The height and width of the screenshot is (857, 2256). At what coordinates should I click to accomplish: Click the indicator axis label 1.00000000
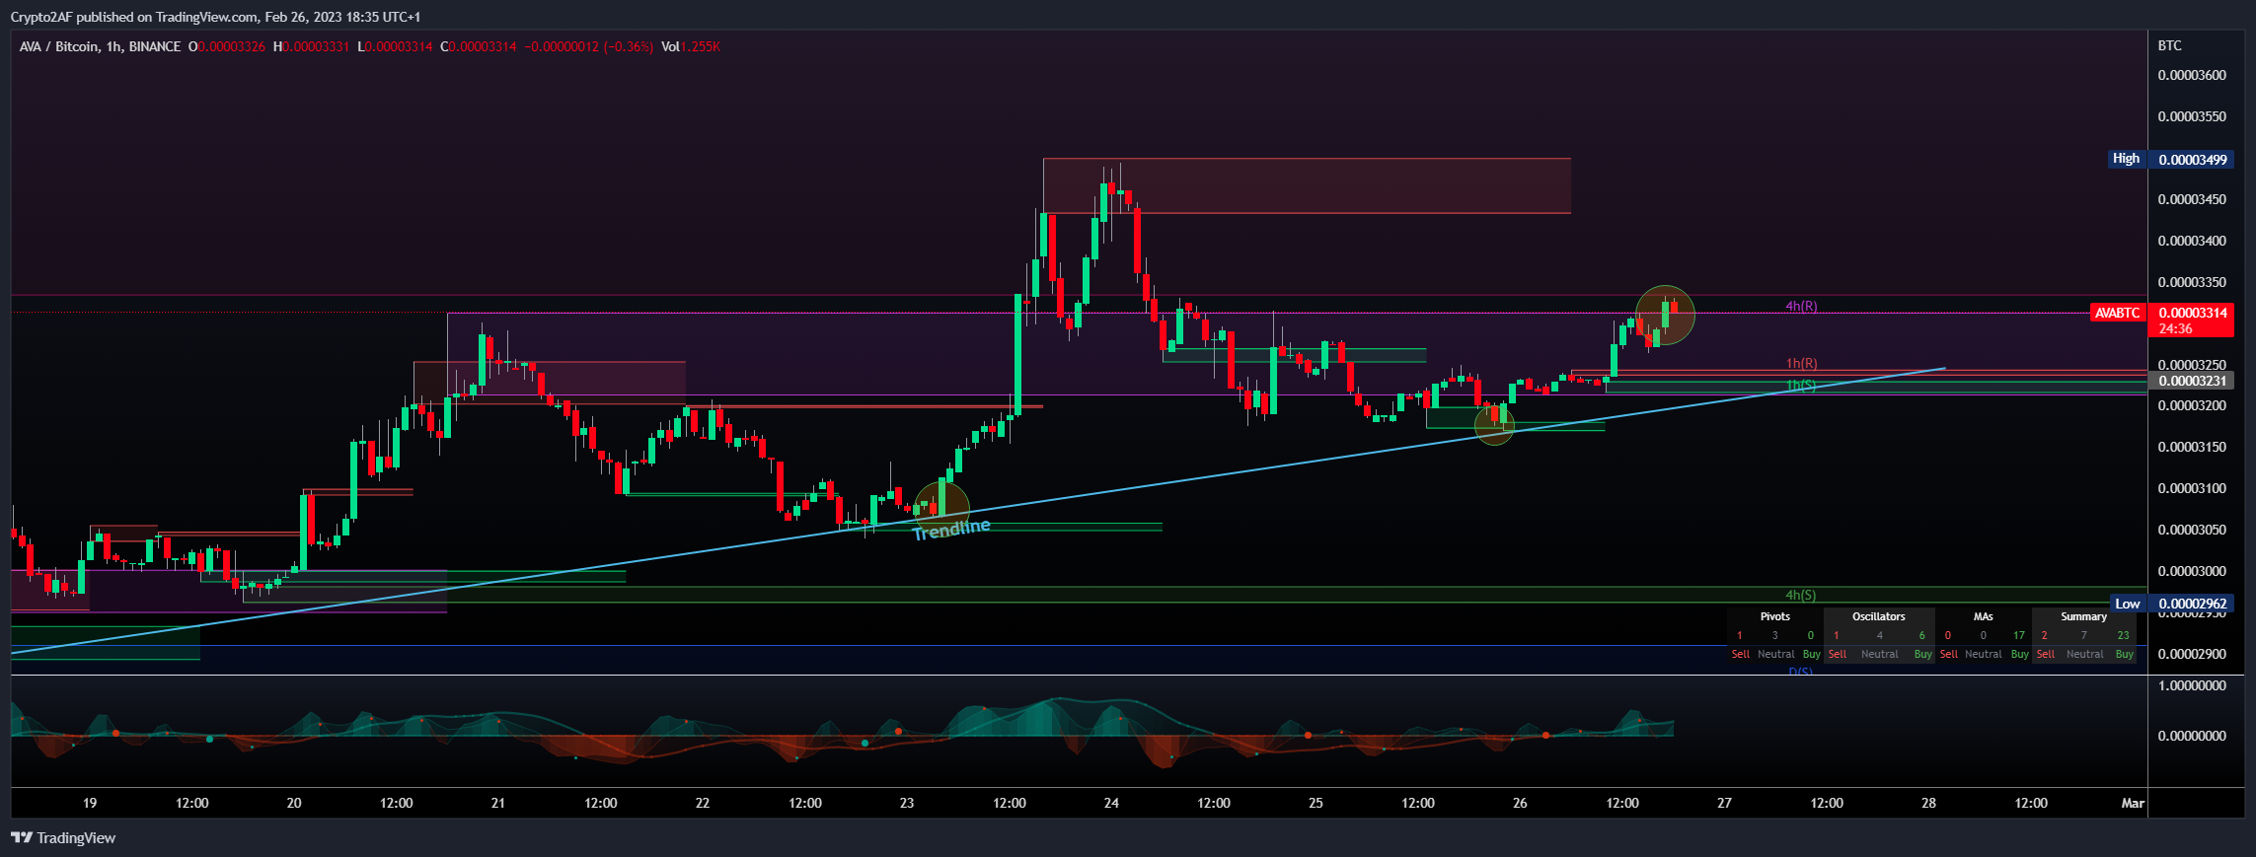[x=2192, y=685]
